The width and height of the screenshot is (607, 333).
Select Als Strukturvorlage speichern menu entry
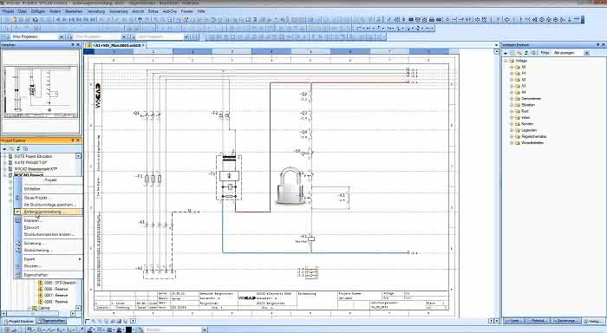pos(49,205)
